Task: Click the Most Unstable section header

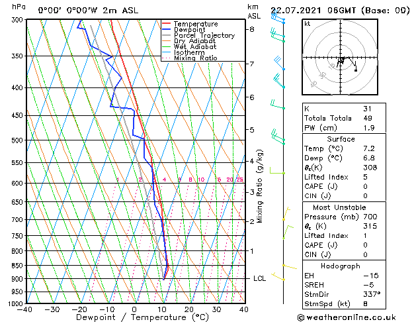Action: (339, 207)
